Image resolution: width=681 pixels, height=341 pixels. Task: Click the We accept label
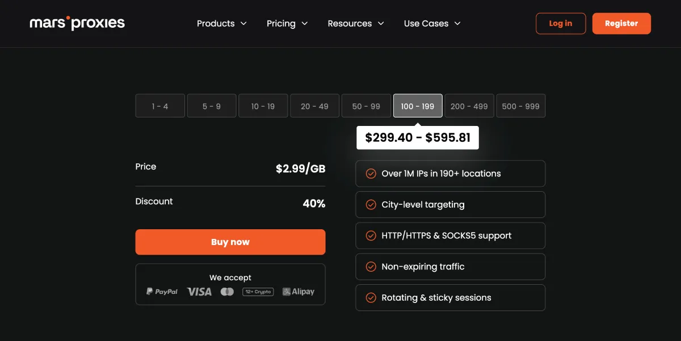point(230,277)
